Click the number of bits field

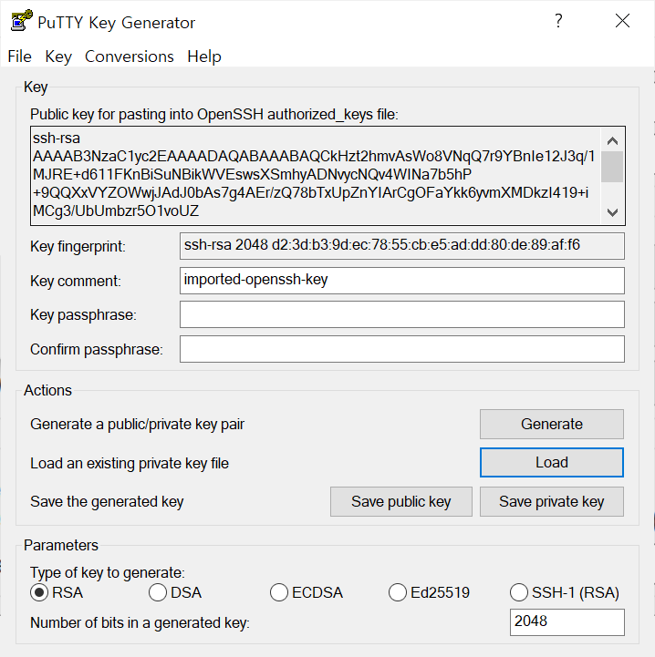click(x=567, y=622)
